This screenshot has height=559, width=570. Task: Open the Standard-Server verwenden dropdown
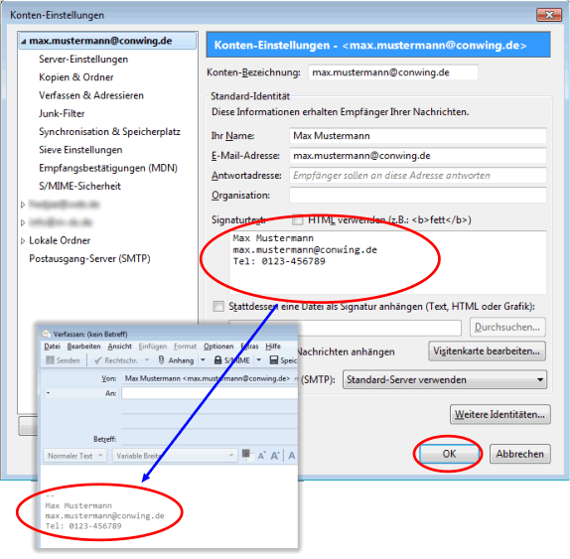pyautogui.click(x=444, y=380)
